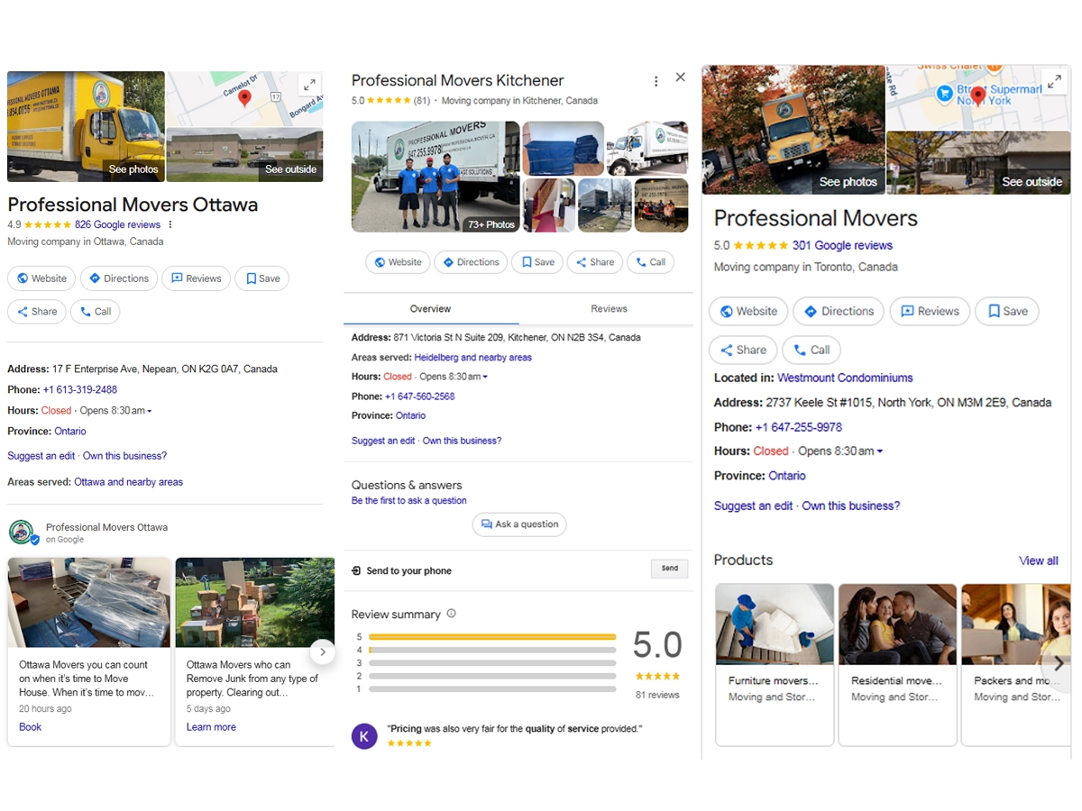The height and width of the screenshot is (811, 1082).
Task: Click Suggest an edit in Toronto panel
Action: click(754, 506)
